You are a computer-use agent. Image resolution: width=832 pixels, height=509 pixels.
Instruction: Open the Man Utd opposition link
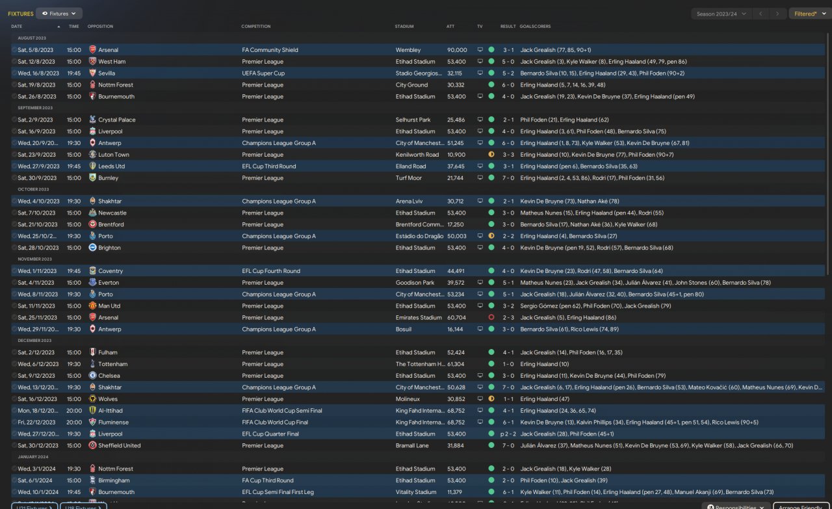click(109, 306)
